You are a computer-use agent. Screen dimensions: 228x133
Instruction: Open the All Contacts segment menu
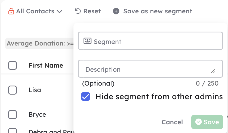point(35,11)
